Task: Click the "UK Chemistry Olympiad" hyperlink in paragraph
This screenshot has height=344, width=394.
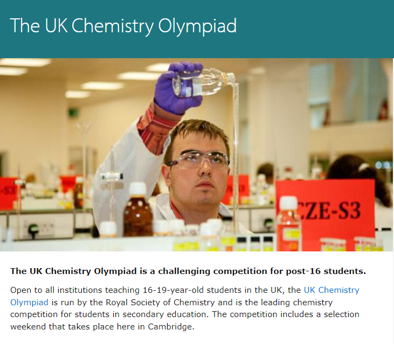Action: [331, 290]
